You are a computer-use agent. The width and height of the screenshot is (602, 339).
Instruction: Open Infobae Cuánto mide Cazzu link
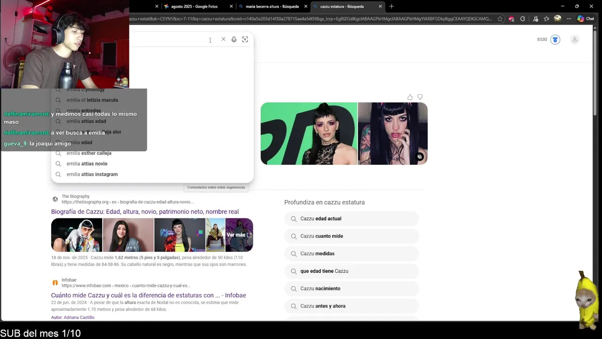(x=149, y=295)
